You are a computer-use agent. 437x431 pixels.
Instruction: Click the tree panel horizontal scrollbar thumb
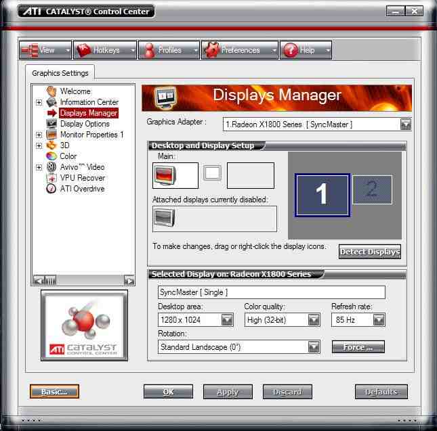(x=50, y=280)
